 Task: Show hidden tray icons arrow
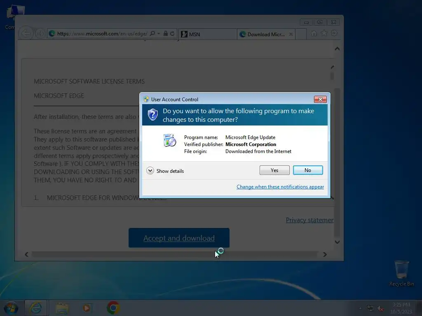click(360, 308)
